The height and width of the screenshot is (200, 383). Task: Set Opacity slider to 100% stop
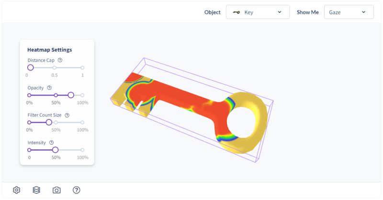pyautogui.click(x=82, y=95)
